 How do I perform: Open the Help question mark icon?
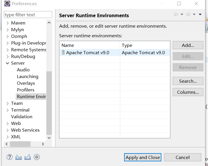[10, 157]
